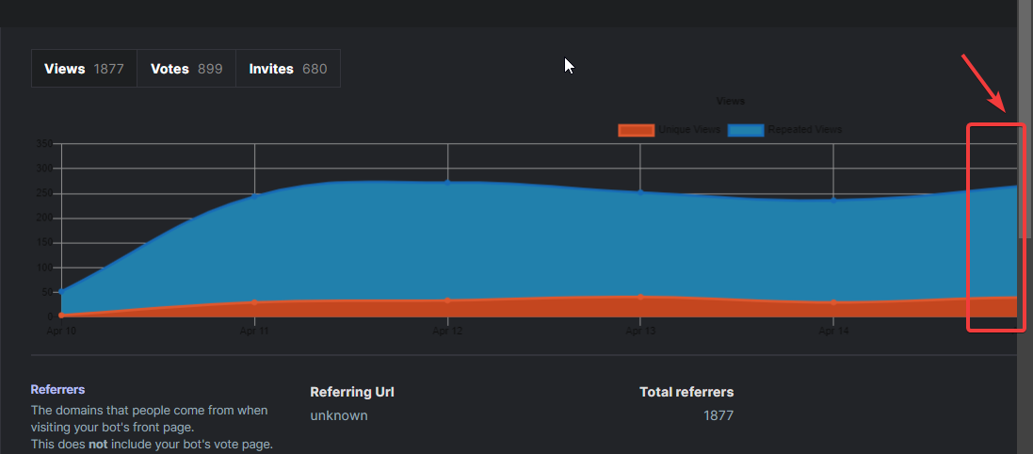1033x454 pixels.
Task: Toggle Unique Views legend swatch
Action: [636, 130]
